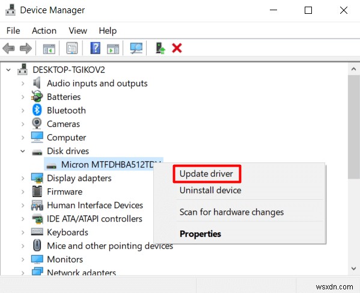
Task: Click the Forward arrow toolbar icon
Action: pyautogui.click(x=26, y=49)
